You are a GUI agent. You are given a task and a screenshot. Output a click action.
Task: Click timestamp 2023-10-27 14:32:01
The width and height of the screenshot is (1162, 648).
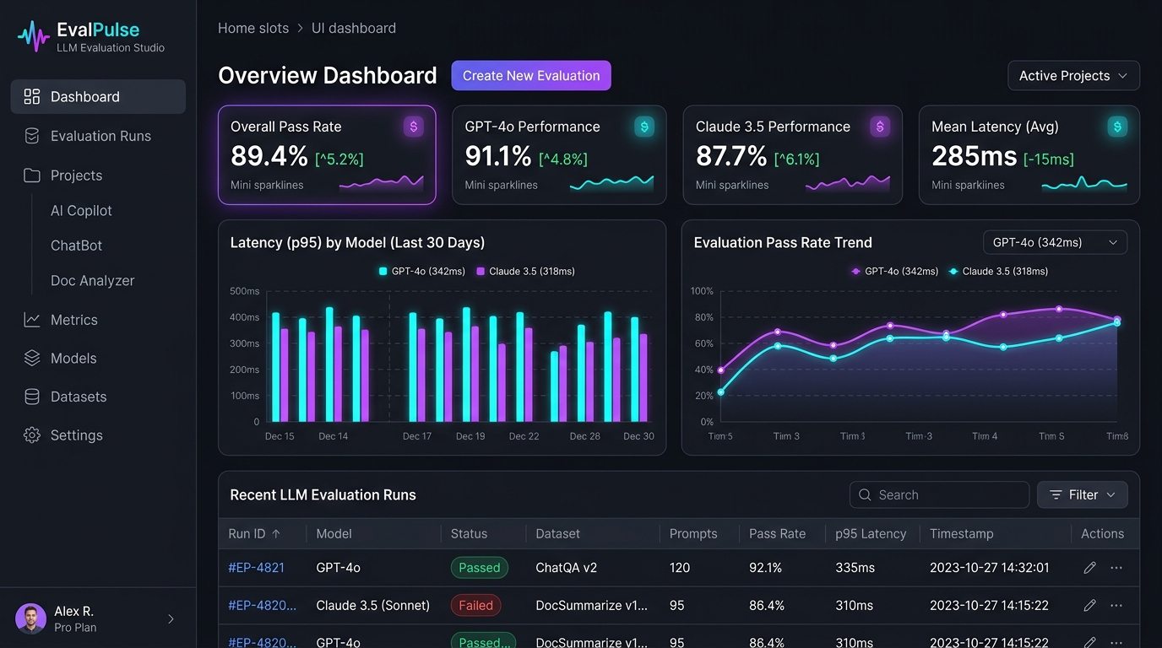990,568
